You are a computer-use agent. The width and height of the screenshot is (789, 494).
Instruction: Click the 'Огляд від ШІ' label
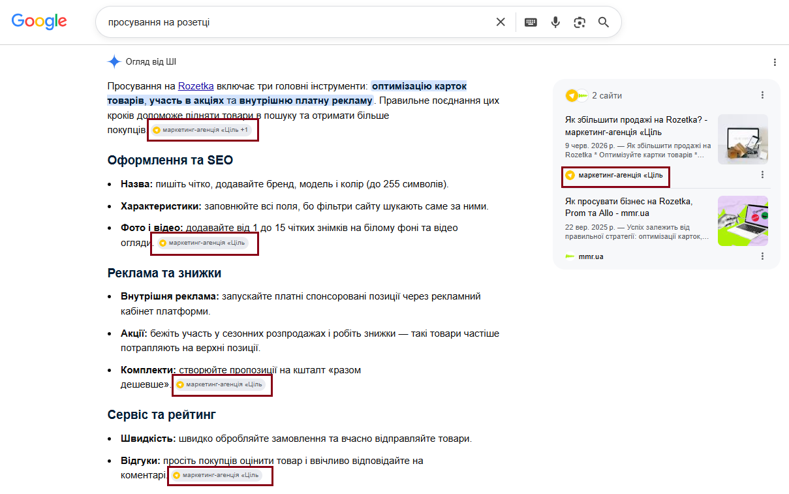point(151,62)
